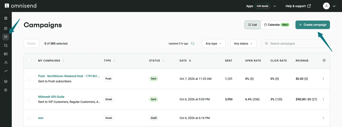
Task: Click revenue value $98,581.35
Action: pyautogui.click(x=303, y=99)
